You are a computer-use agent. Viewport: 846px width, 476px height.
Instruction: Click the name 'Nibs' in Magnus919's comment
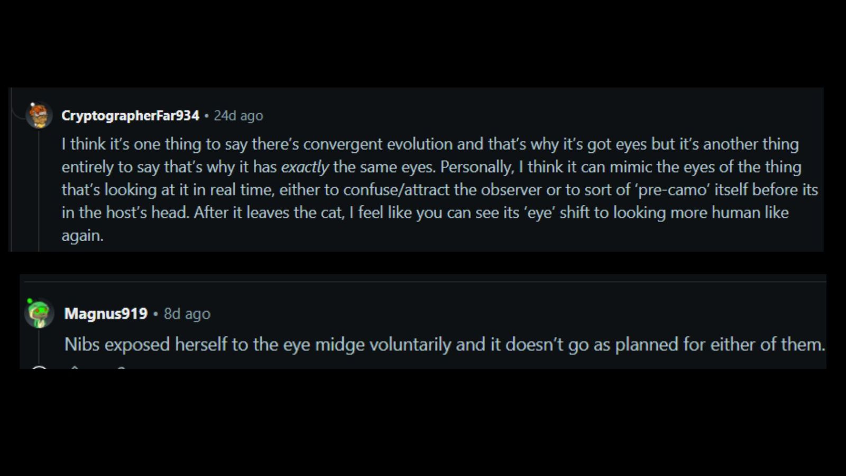[x=82, y=344]
